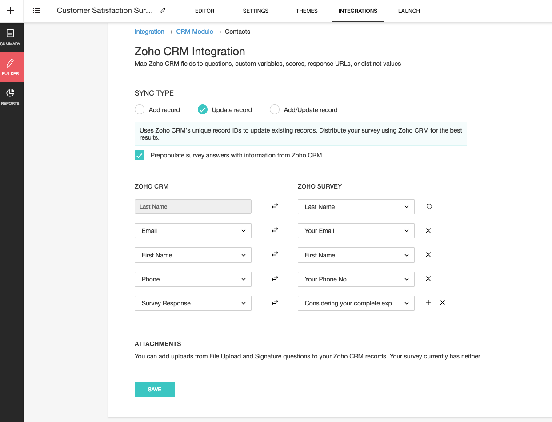Click the sync arrows icon in Survey Response row
552x422 pixels.
275,303
